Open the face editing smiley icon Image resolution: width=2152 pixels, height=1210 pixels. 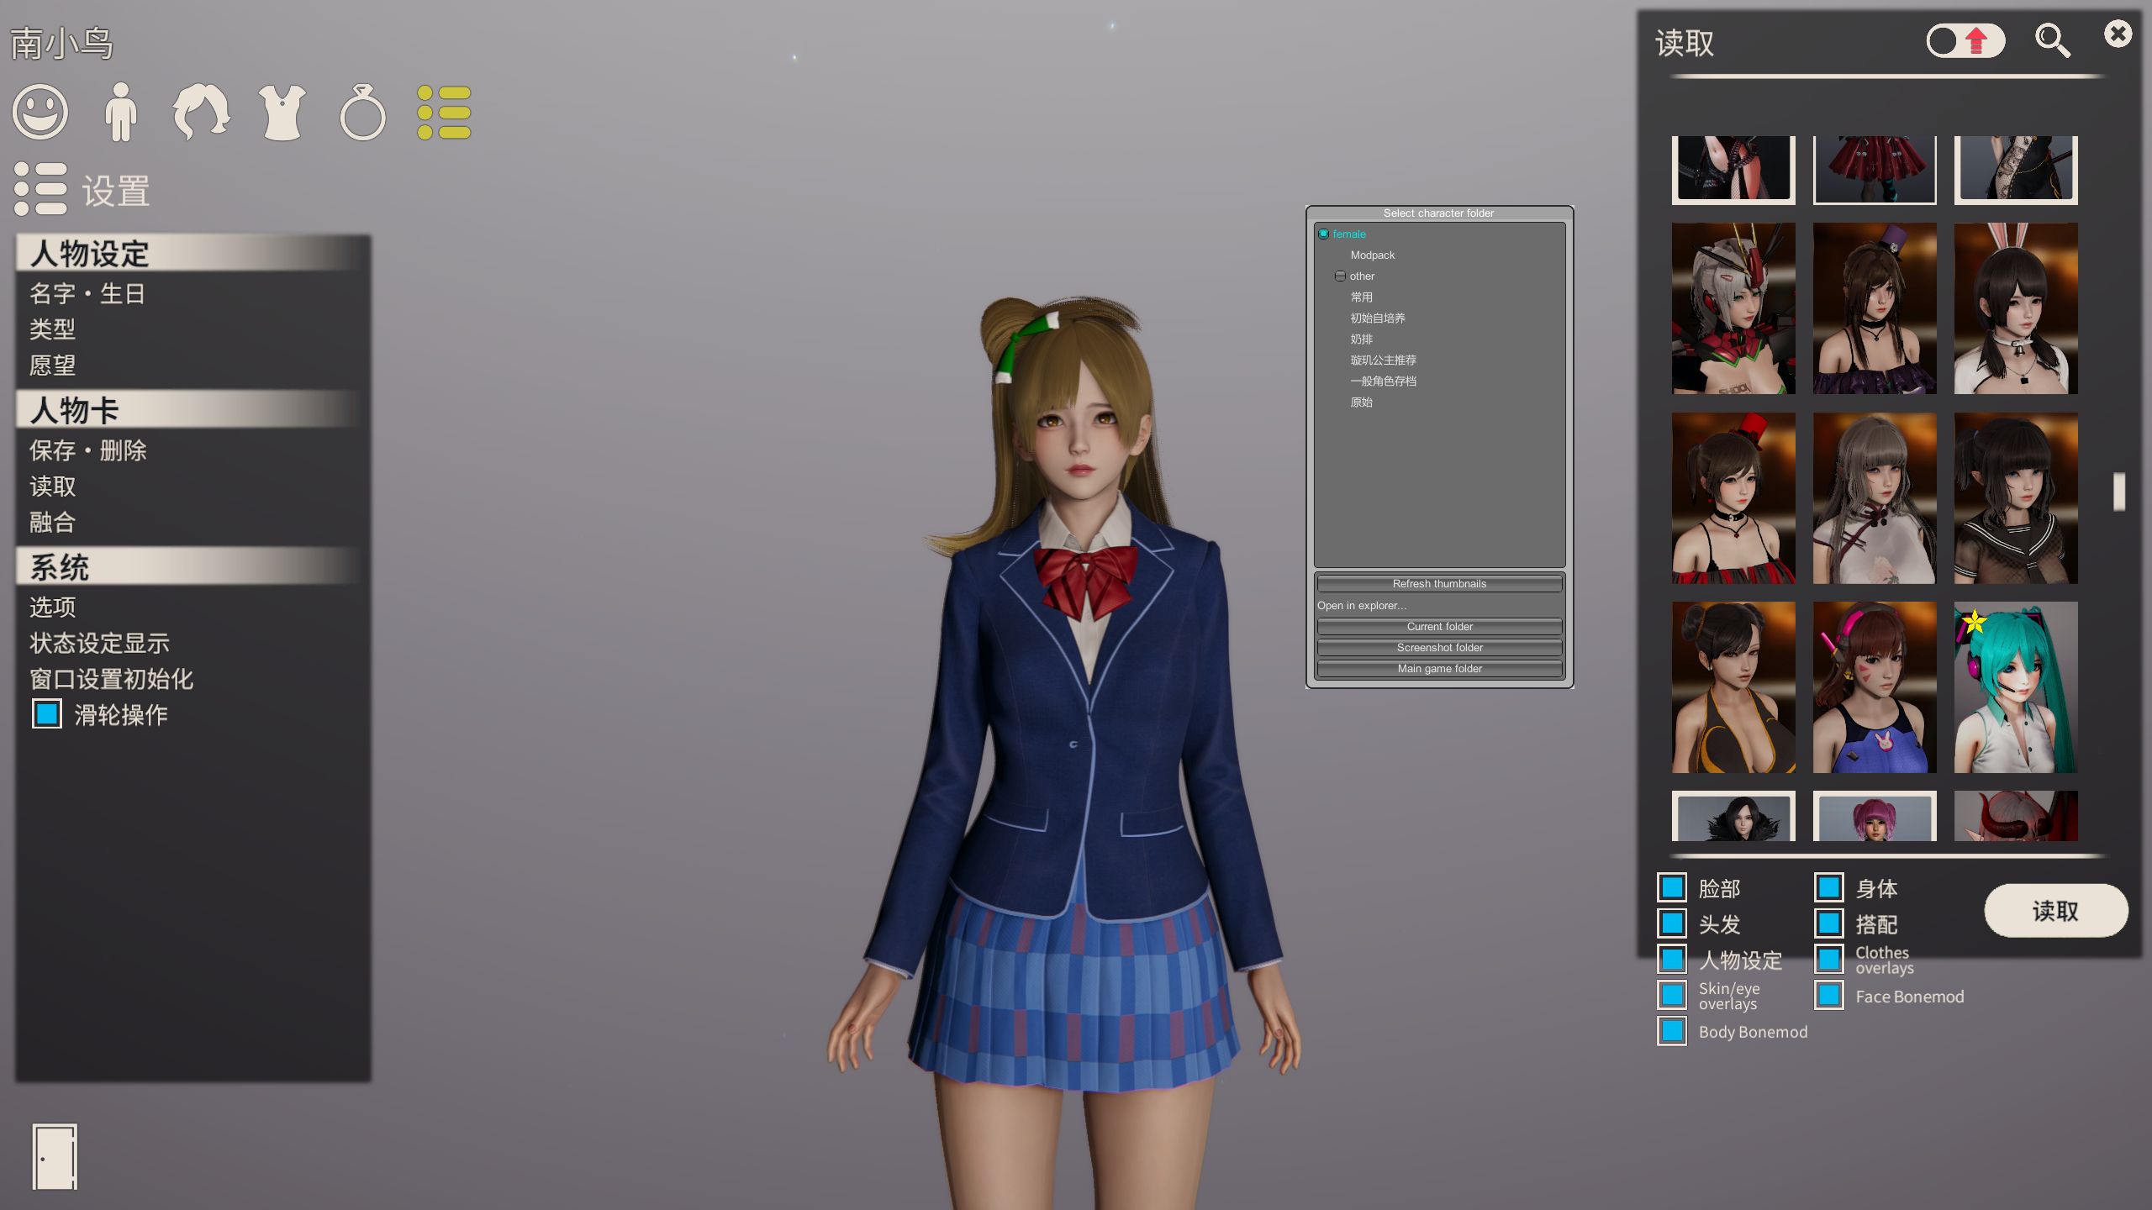(x=40, y=112)
